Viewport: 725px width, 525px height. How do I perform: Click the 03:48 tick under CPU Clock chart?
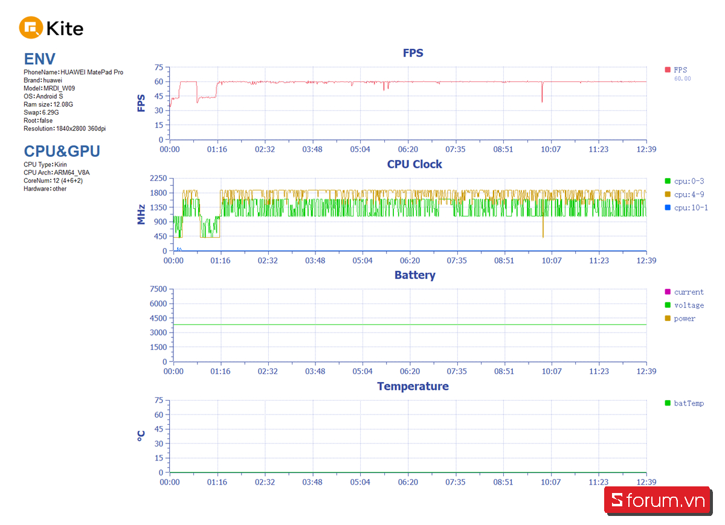tap(315, 261)
